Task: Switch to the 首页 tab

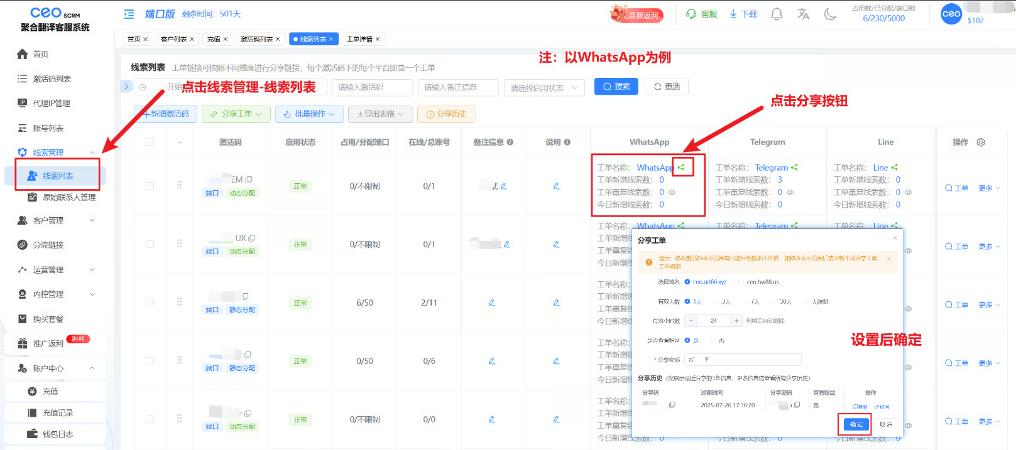Action: click(138, 39)
